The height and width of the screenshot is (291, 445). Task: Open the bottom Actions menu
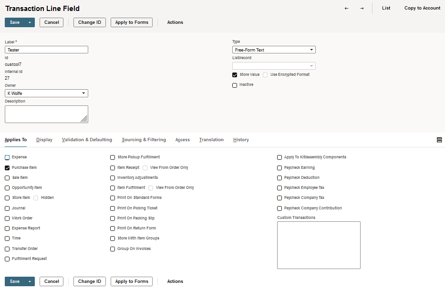[175, 281]
